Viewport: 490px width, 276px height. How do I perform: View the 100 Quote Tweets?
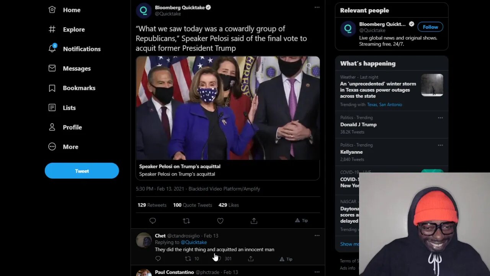tap(193, 205)
